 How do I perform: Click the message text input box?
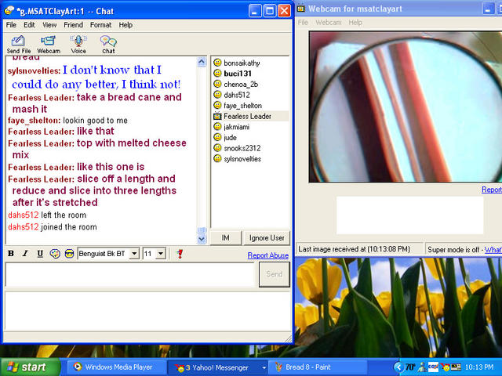click(x=130, y=274)
